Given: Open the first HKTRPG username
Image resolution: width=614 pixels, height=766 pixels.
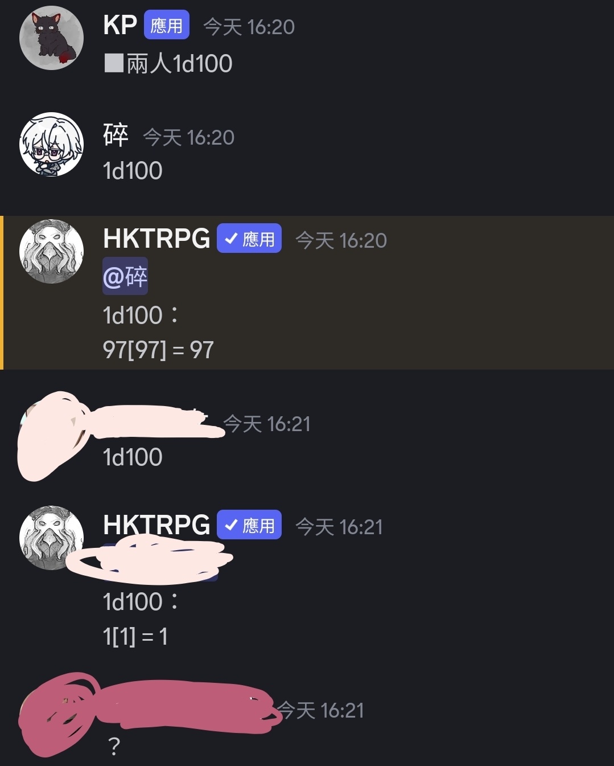Looking at the screenshot, I should point(156,239).
